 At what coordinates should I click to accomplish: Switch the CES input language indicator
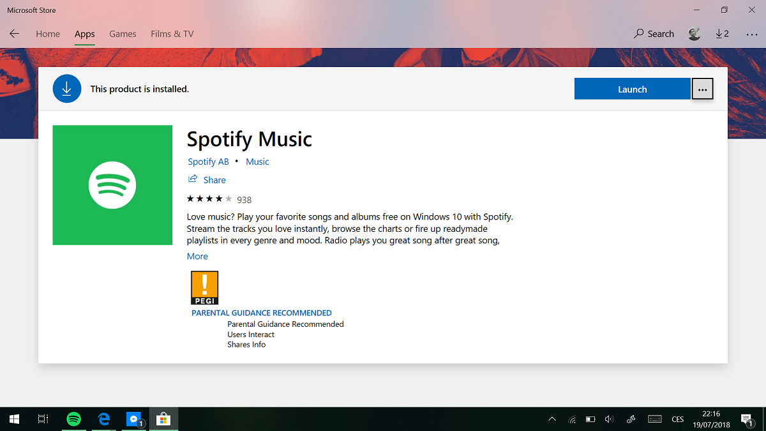pyautogui.click(x=678, y=419)
